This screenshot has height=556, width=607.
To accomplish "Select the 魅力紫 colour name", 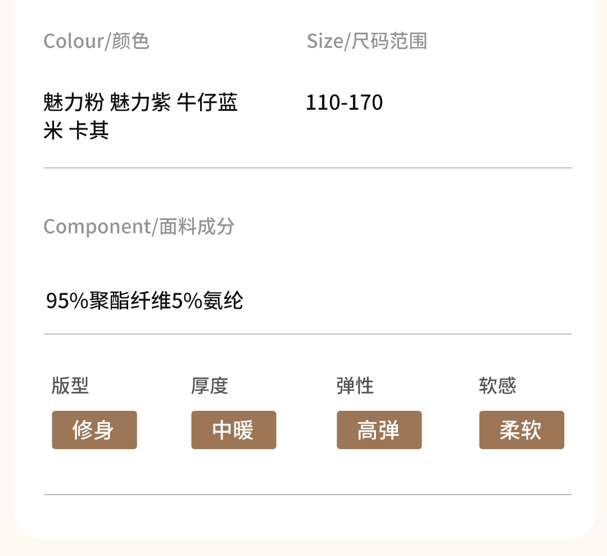I will click(140, 103).
